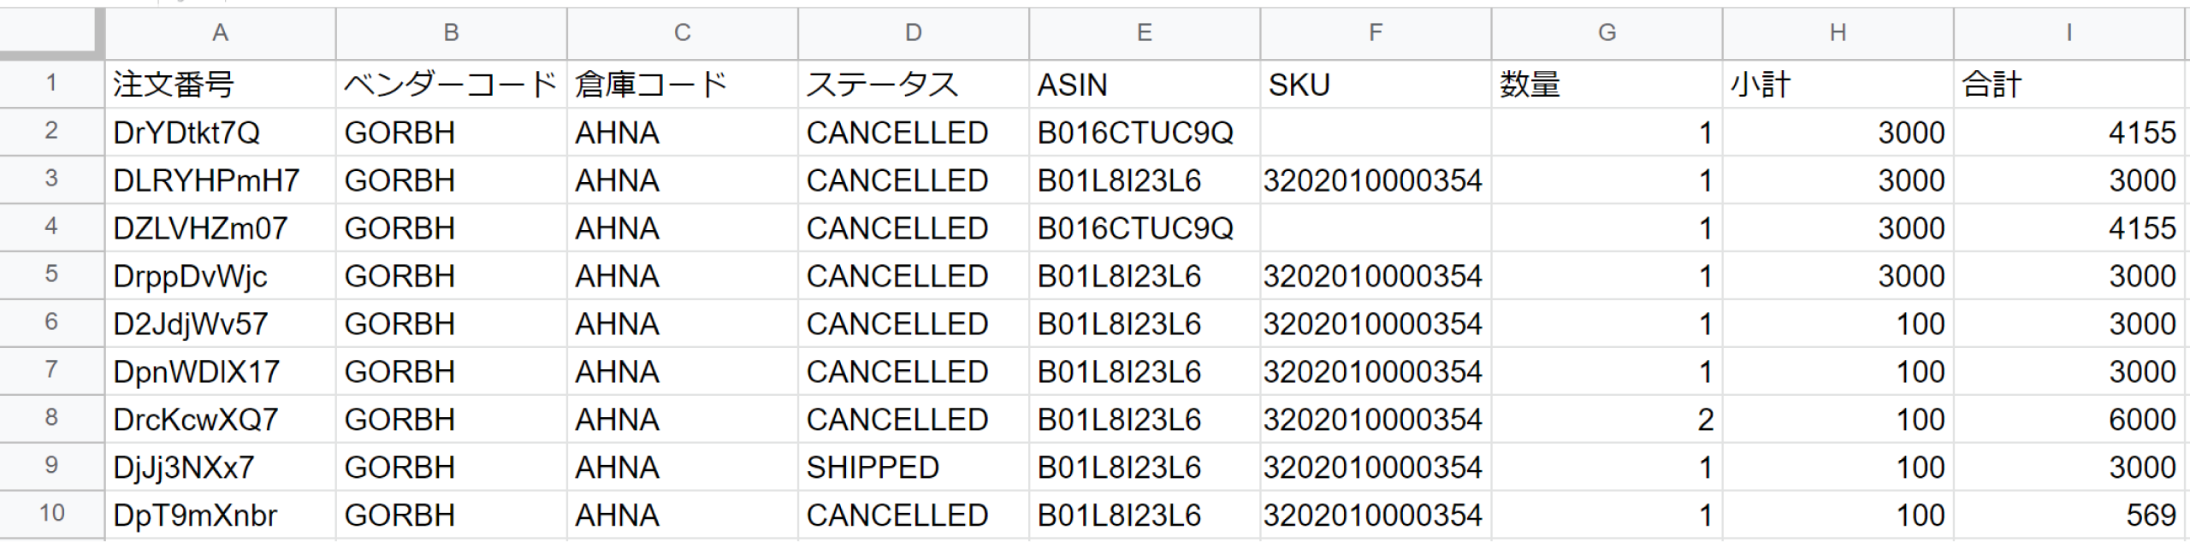Click the 倉庫コード header cell
Viewport: 2190px width, 542px height.
[682, 85]
